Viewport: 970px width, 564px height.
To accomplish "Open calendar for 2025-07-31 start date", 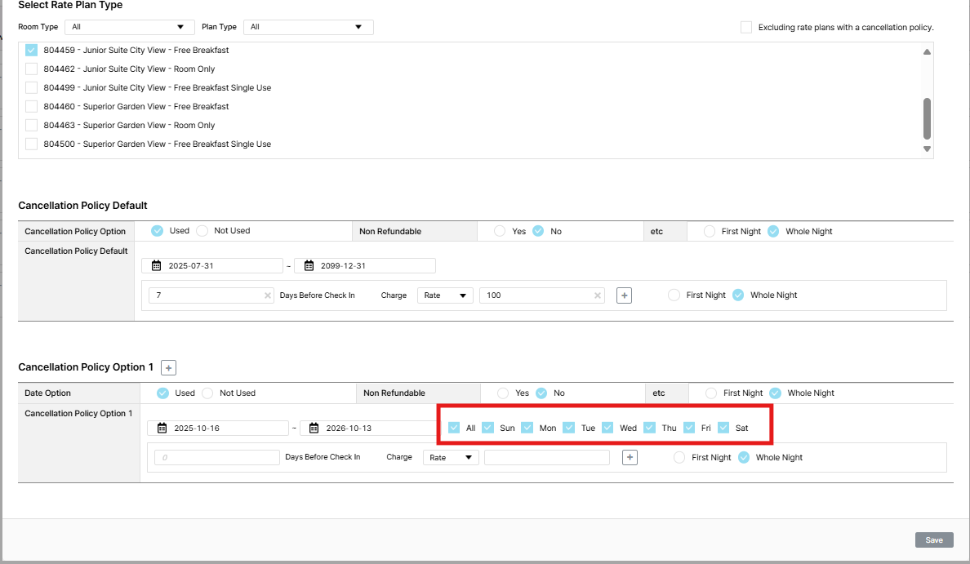I will (158, 266).
